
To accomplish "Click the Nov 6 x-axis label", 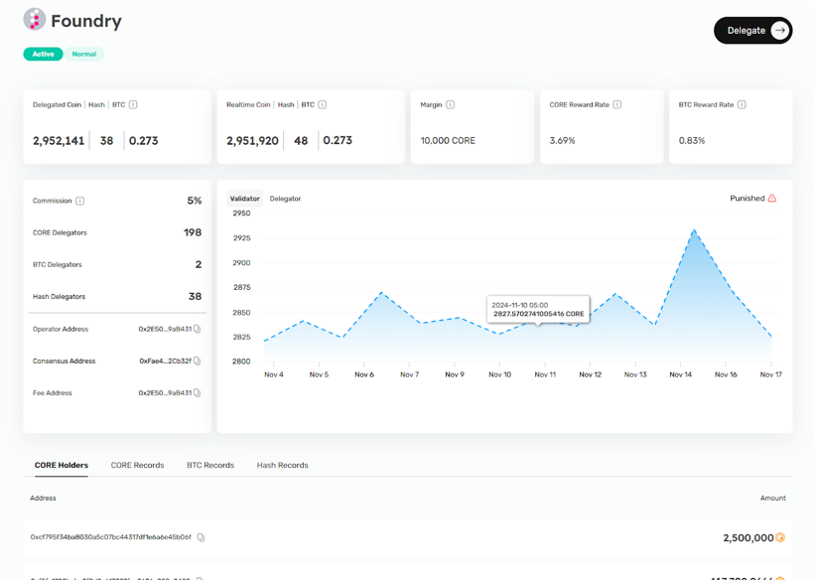I will pyautogui.click(x=364, y=374).
